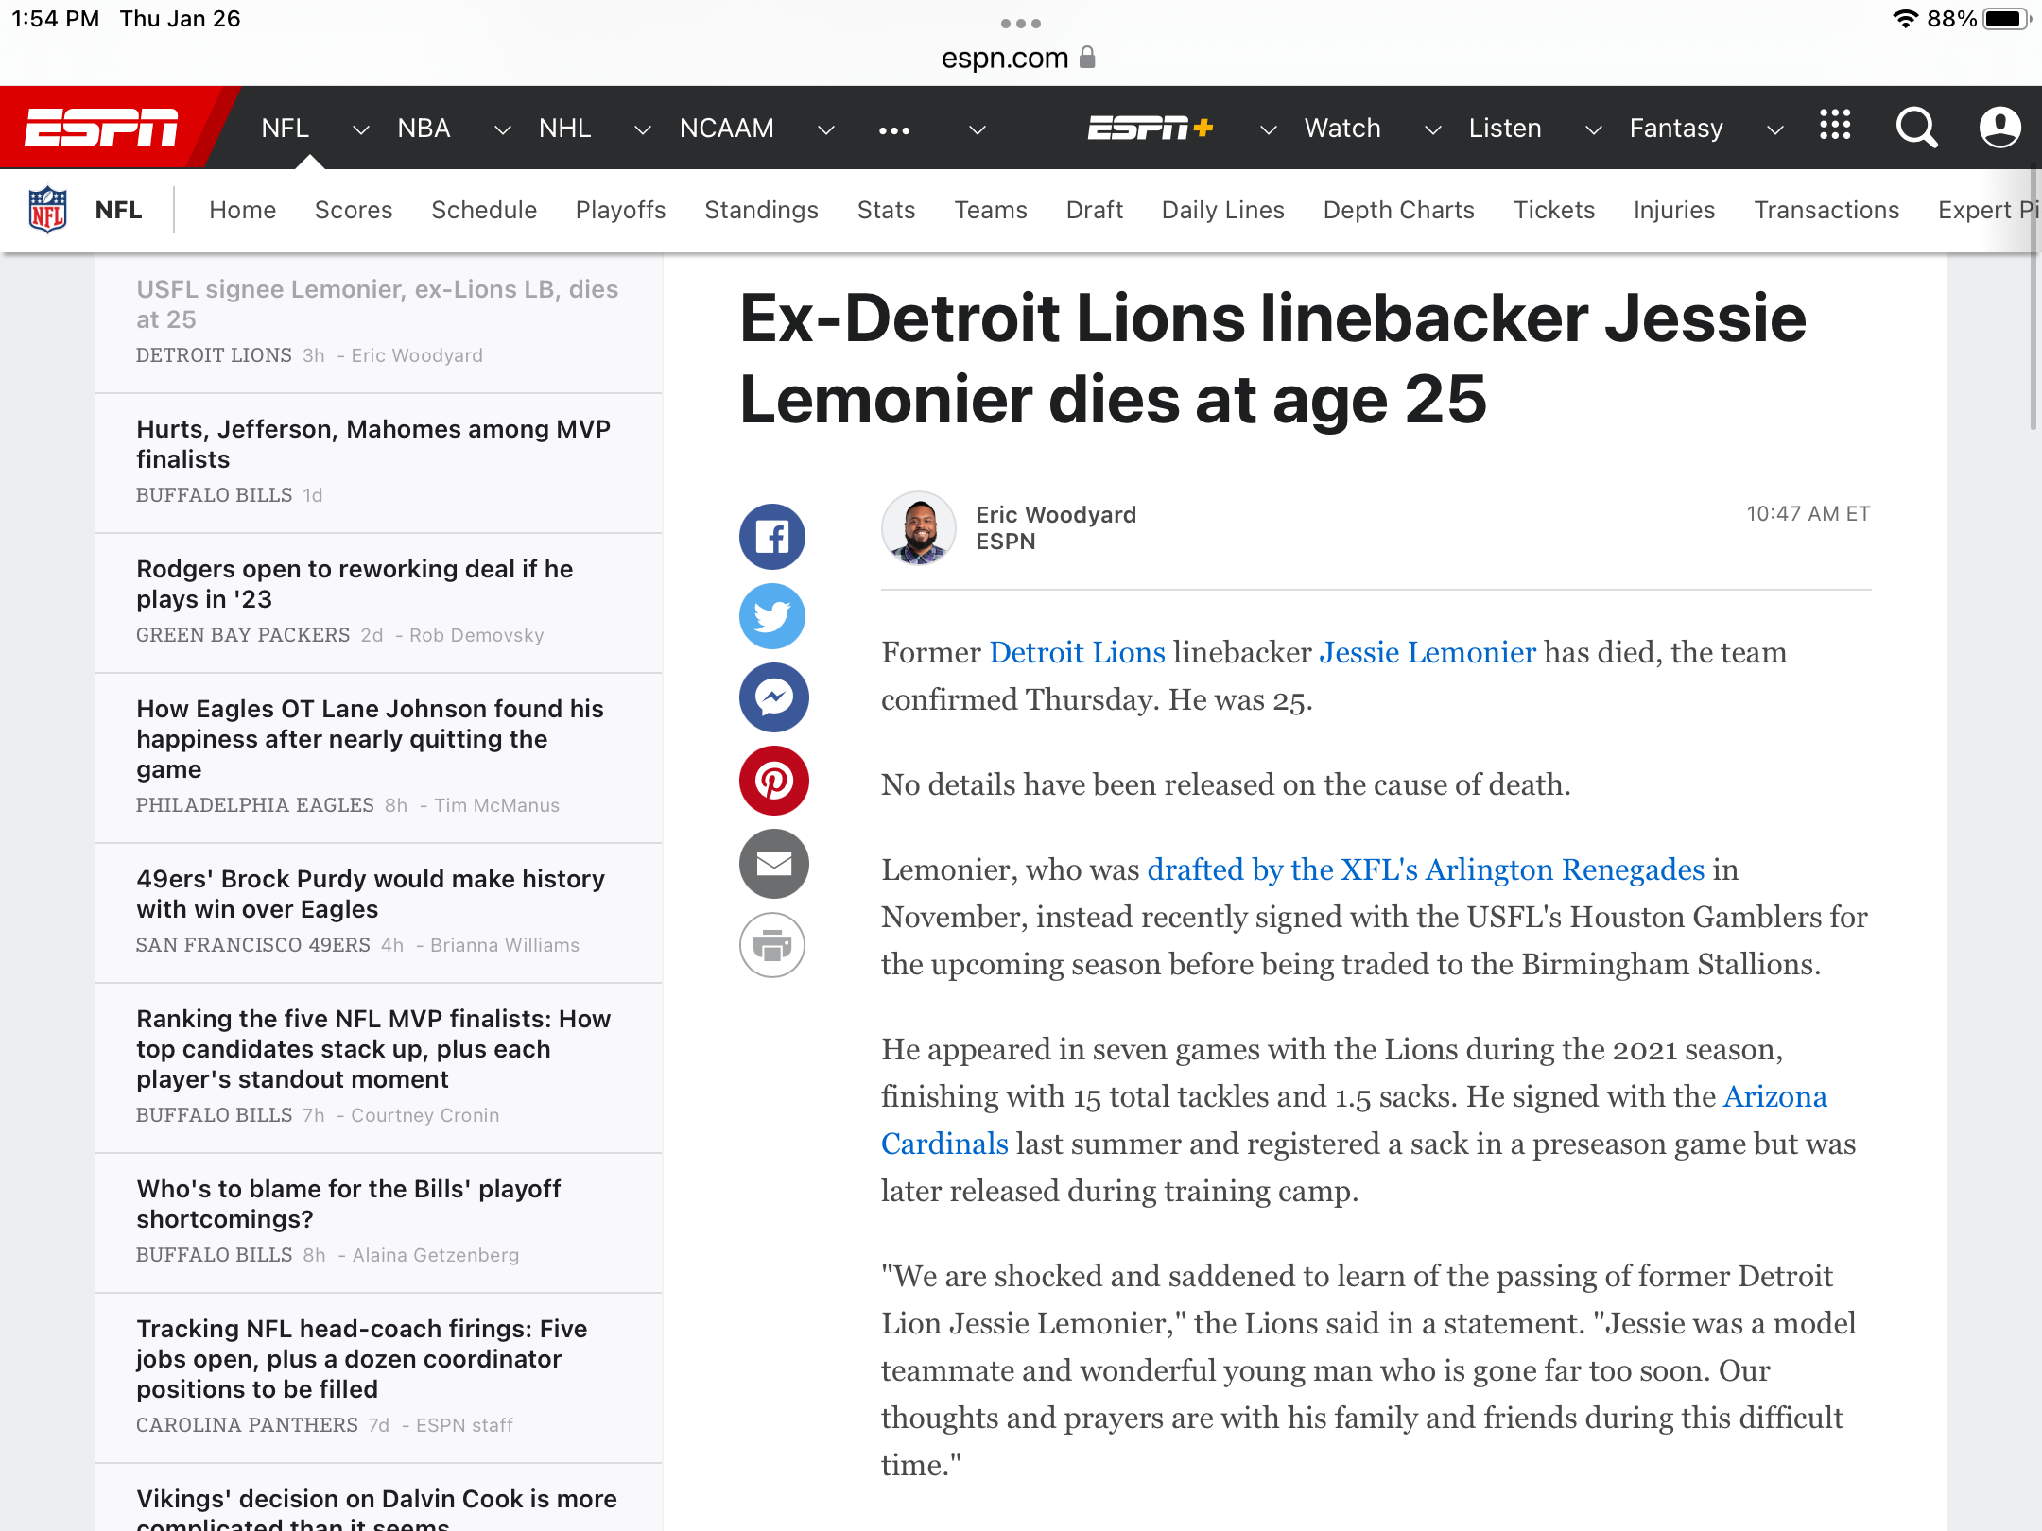Check the battery status icon

pyautogui.click(x=2006, y=19)
